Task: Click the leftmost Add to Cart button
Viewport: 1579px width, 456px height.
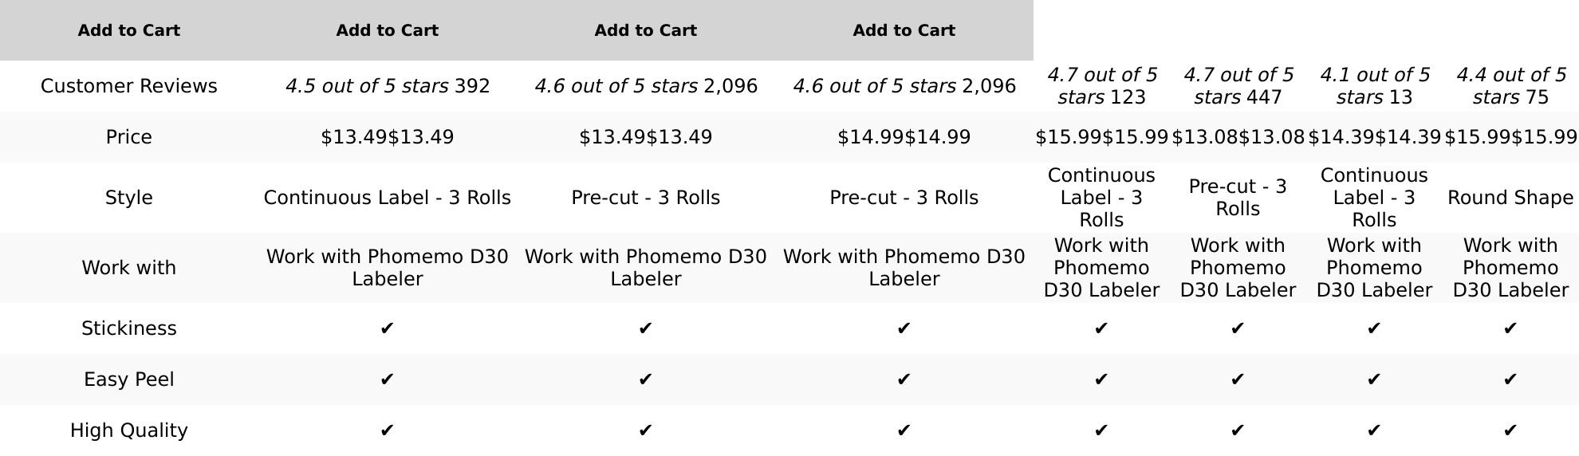Action: pyautogui.click(x=128, y=30)
